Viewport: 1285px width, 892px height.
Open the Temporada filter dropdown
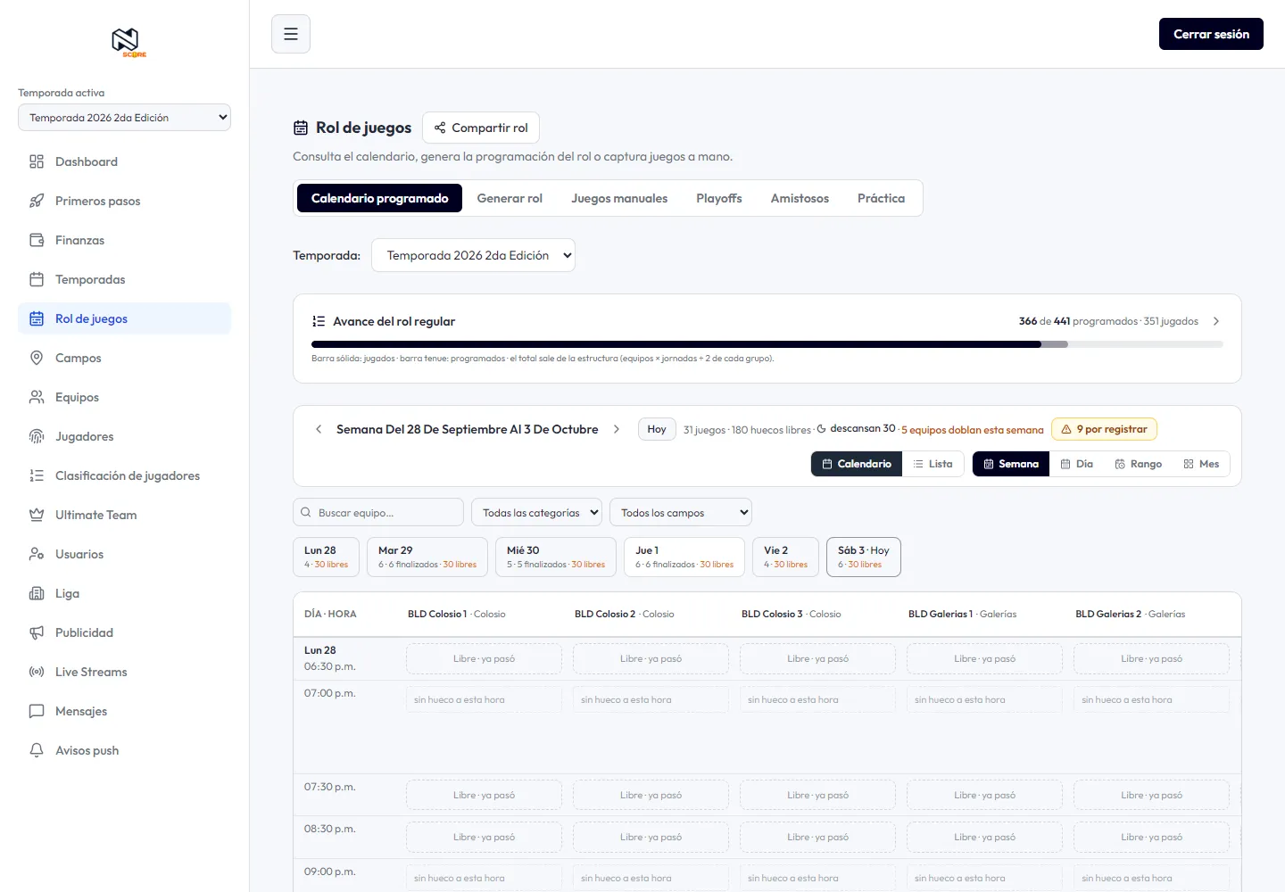point(473,255)
